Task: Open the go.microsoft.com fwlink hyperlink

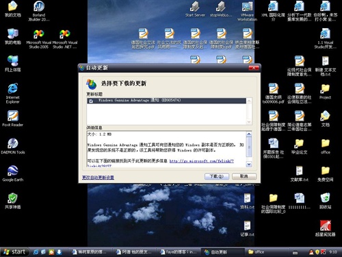Action: [202, 161]
